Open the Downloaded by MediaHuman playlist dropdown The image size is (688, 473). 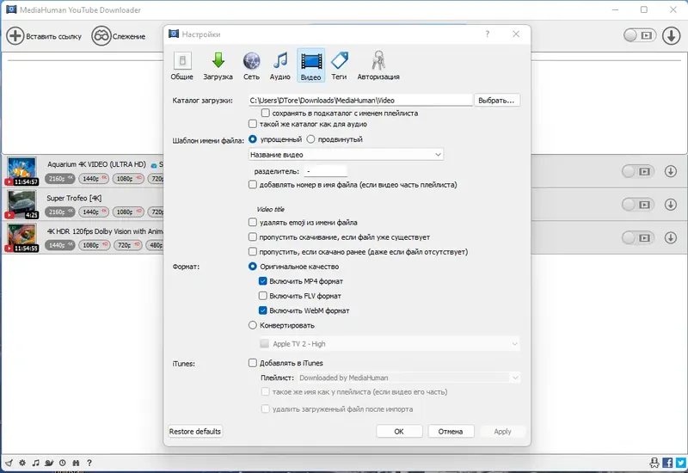[409, 378]
